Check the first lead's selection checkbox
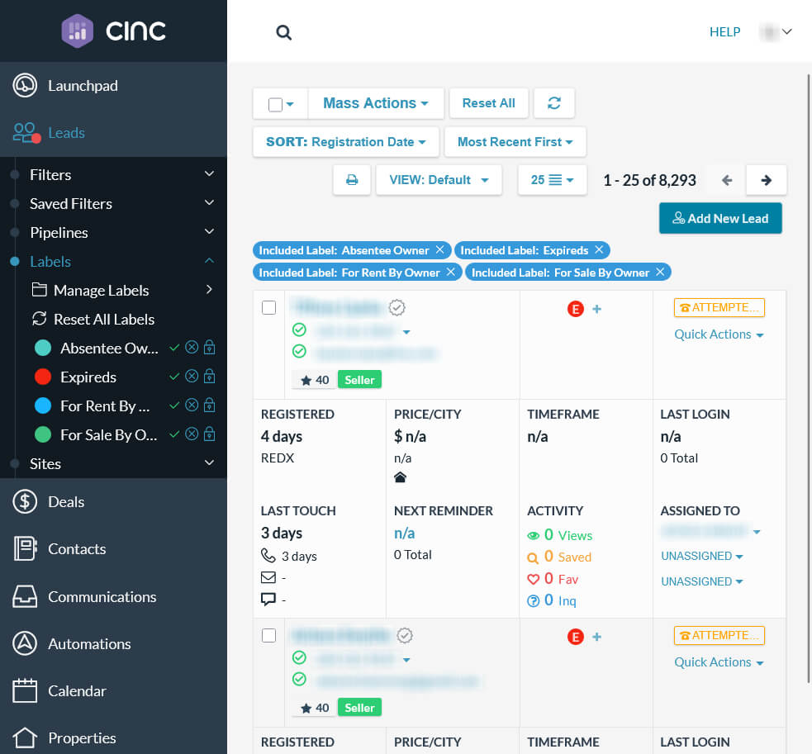 268,307
